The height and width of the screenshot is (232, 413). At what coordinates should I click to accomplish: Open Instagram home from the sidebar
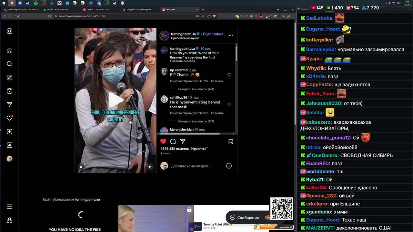tap(9, 51)
